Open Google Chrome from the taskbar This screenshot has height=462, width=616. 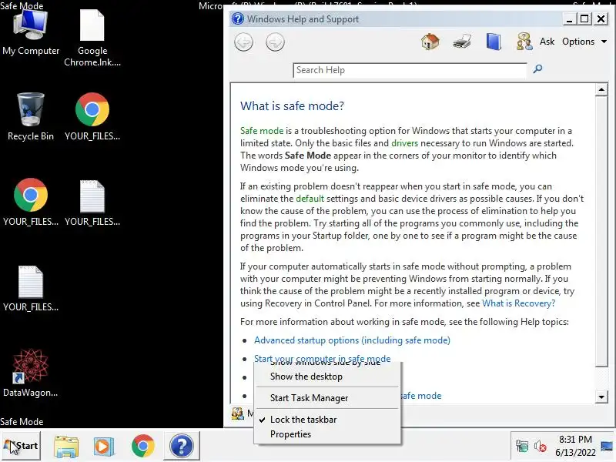(x=143, y=446)
